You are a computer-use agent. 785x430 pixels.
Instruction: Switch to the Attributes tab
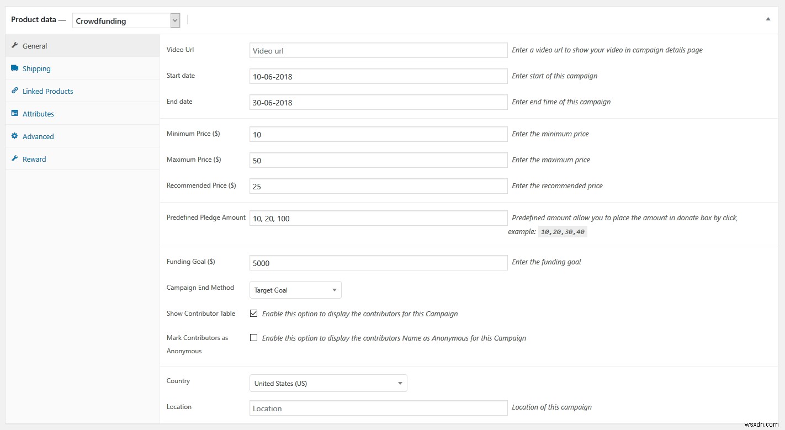click(38, 113)
